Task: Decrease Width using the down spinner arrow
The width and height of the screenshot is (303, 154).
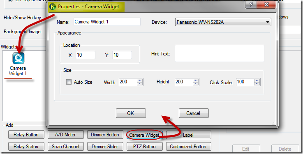Action: [x=140, y=84]
